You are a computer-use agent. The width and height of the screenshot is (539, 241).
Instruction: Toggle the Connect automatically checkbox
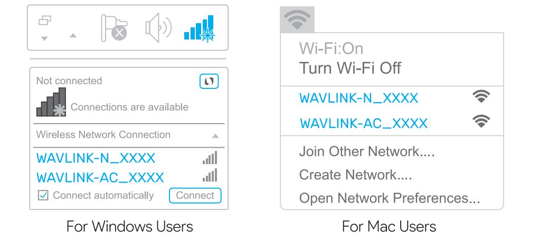44,196
